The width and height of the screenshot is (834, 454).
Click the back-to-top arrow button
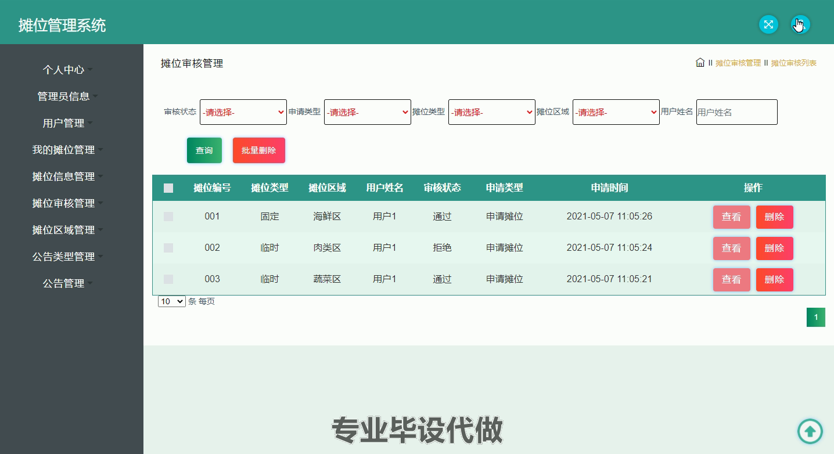pyautogui.click(x=810, y=431)
